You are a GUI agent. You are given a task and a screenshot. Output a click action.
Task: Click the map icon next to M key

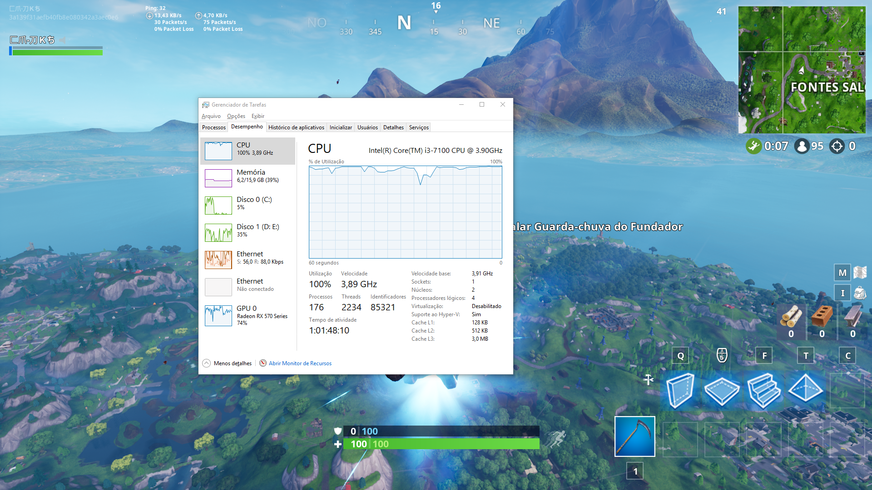click(860, 273)
